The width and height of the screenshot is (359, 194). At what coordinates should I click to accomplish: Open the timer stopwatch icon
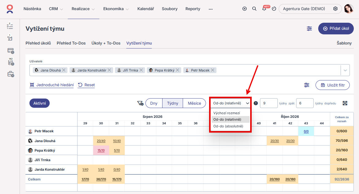(x=274, y=9)
